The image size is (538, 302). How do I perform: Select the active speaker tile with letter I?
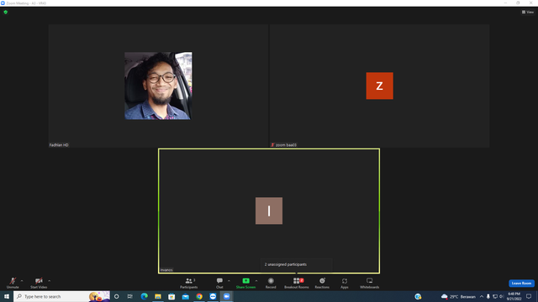[269, 211]
